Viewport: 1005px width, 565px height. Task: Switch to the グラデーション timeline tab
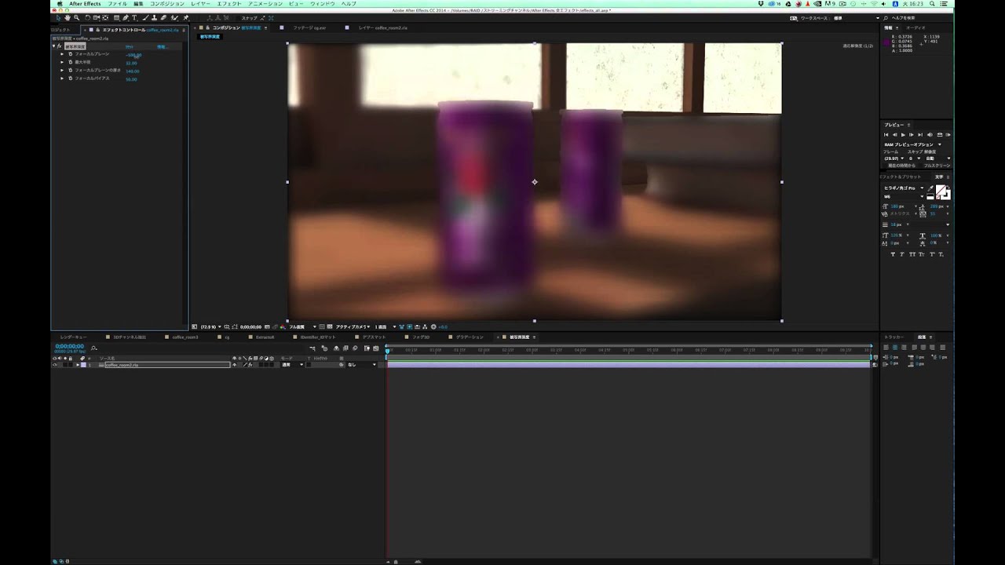pyautogui.click(x=470, y=337)
